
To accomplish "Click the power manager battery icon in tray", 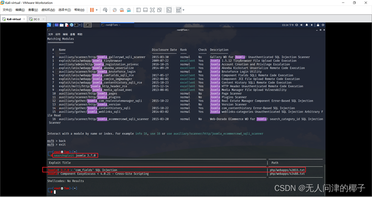I will point(312,25).
